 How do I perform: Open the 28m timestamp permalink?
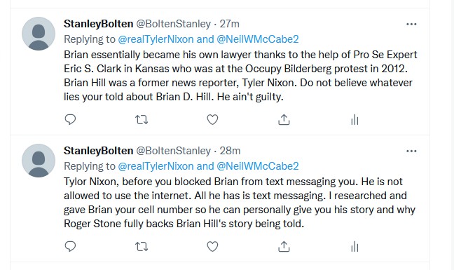[230, 151]
